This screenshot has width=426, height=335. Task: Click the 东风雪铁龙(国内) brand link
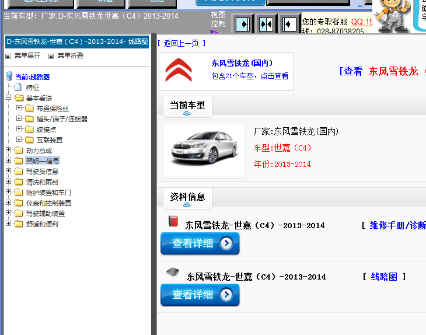242,63
